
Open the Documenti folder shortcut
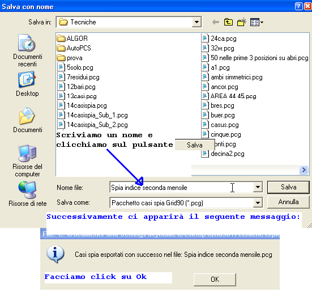click(x=27, y=120)
